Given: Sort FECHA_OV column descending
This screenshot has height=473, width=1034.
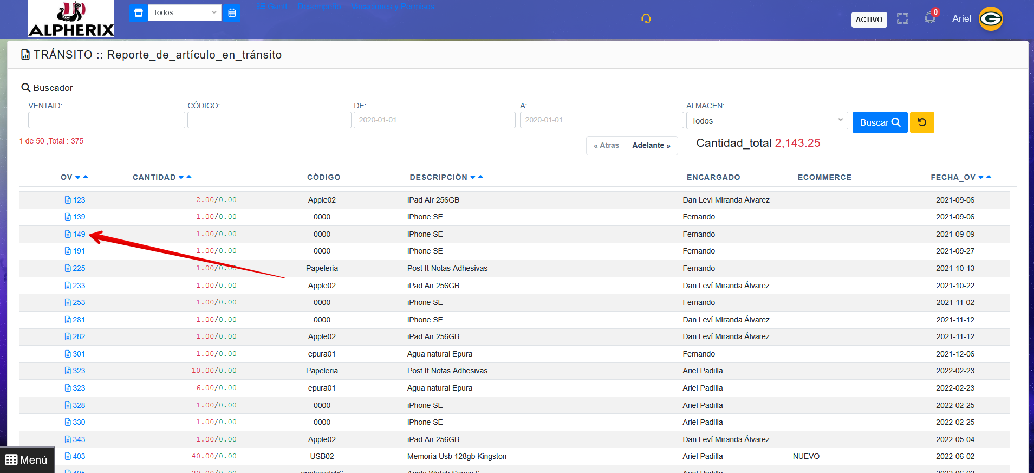Looking at the screenshot, I should (x=981, y=178).
